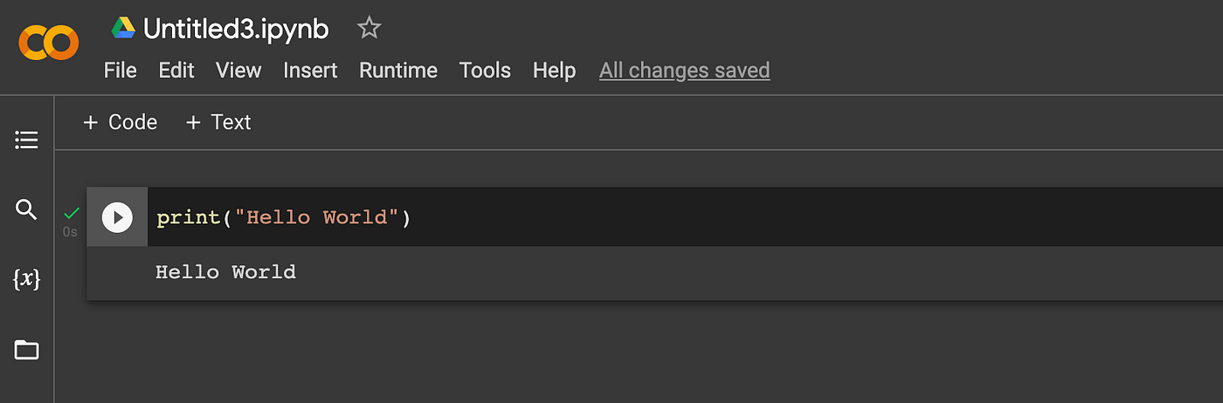Run the cell with play button

pyautogui.click(x=117, y=217)
